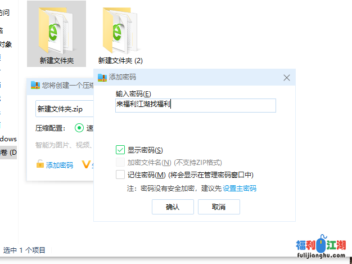Viewport: 352px width, 264px height.
Task: Close the 添加密码 dialog with X
Action: [x=287, y=78]
